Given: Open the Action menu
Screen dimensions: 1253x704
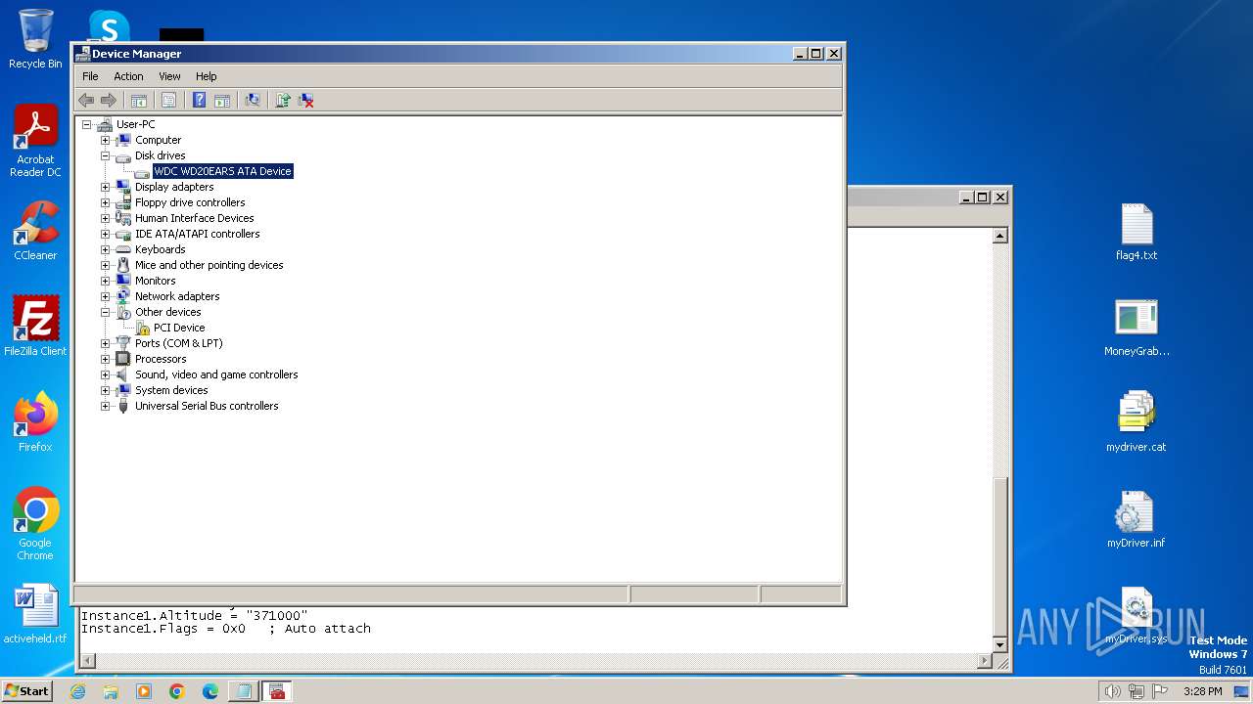Looking at the screenshot, I should [x=128, y=76].
